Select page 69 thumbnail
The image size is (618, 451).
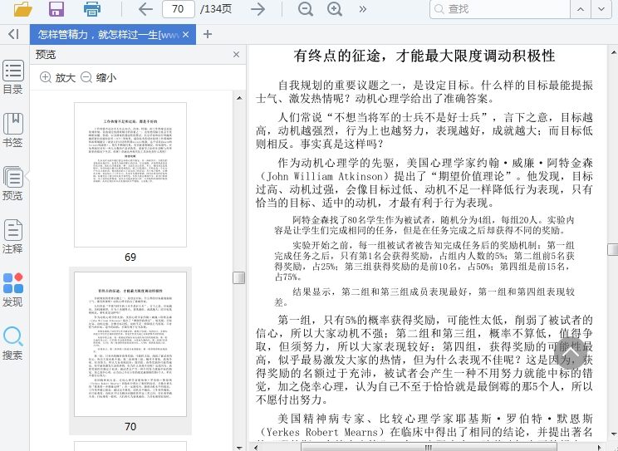[x=130, y=174]
